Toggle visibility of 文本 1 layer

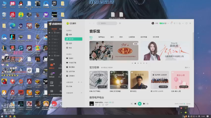point(50,56)
